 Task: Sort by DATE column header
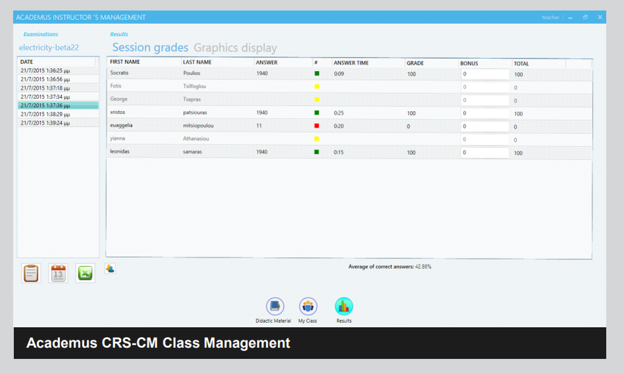27,62
